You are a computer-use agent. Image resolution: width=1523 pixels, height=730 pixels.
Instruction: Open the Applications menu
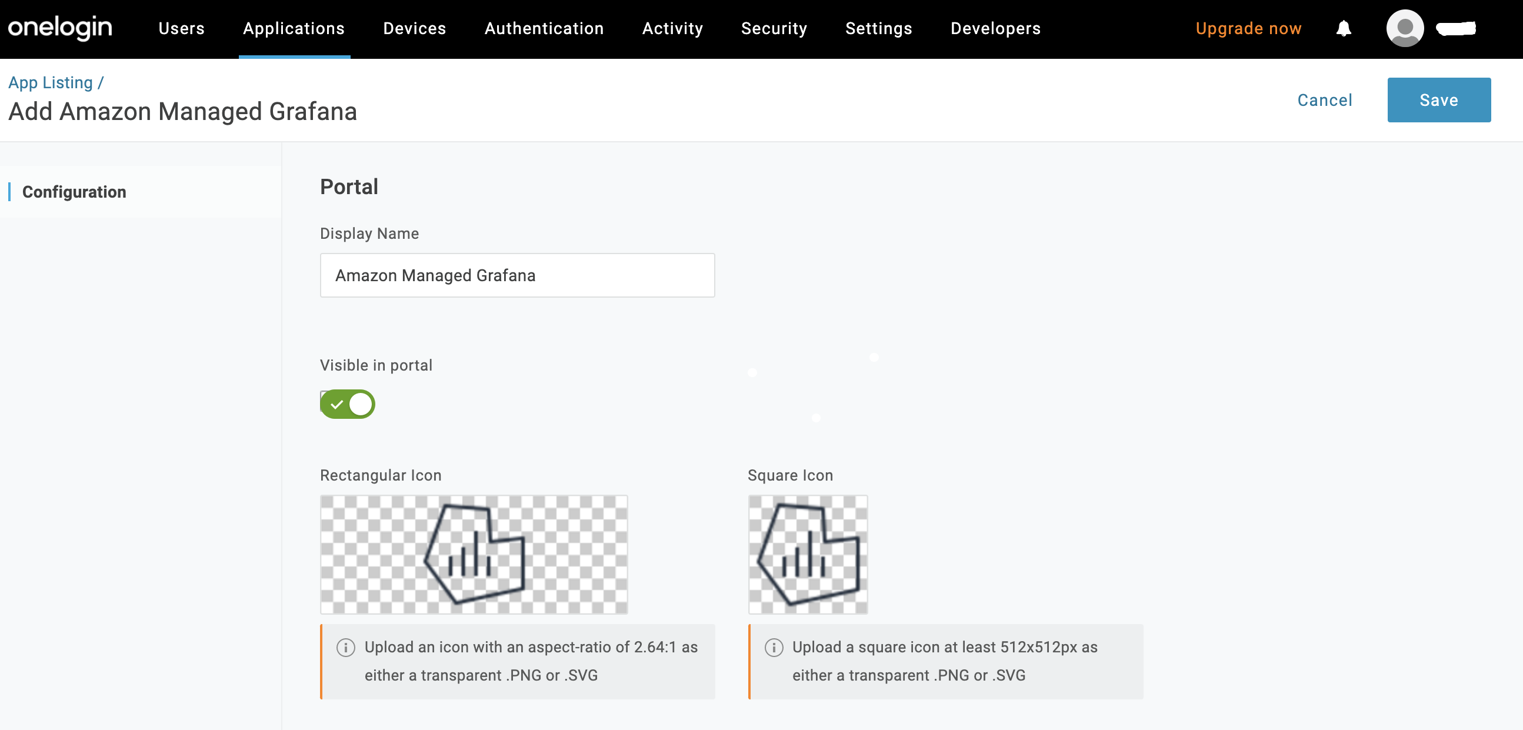point(294,28)
